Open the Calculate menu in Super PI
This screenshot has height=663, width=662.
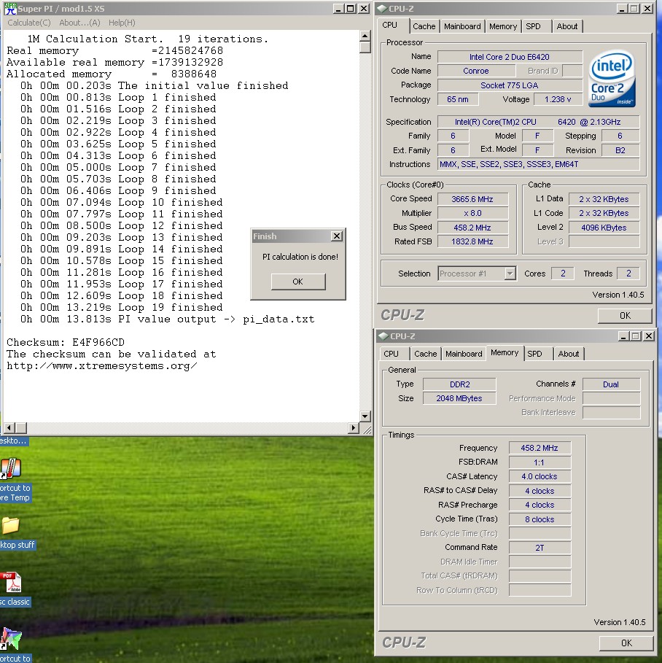28,23
